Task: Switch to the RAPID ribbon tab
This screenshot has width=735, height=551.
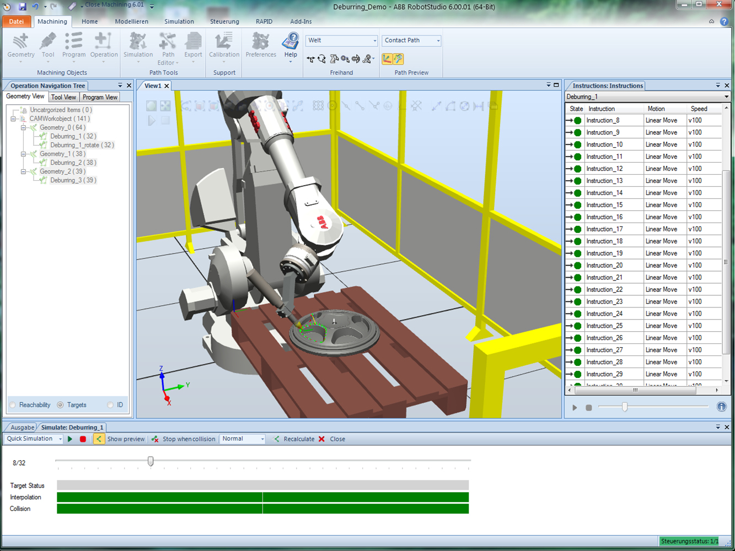Action: (264, 21)
